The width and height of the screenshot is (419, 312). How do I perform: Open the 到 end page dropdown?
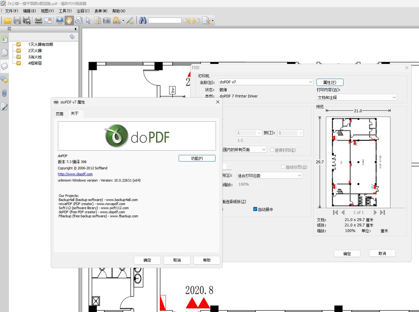pyautogui.click(x=291, y=133)
